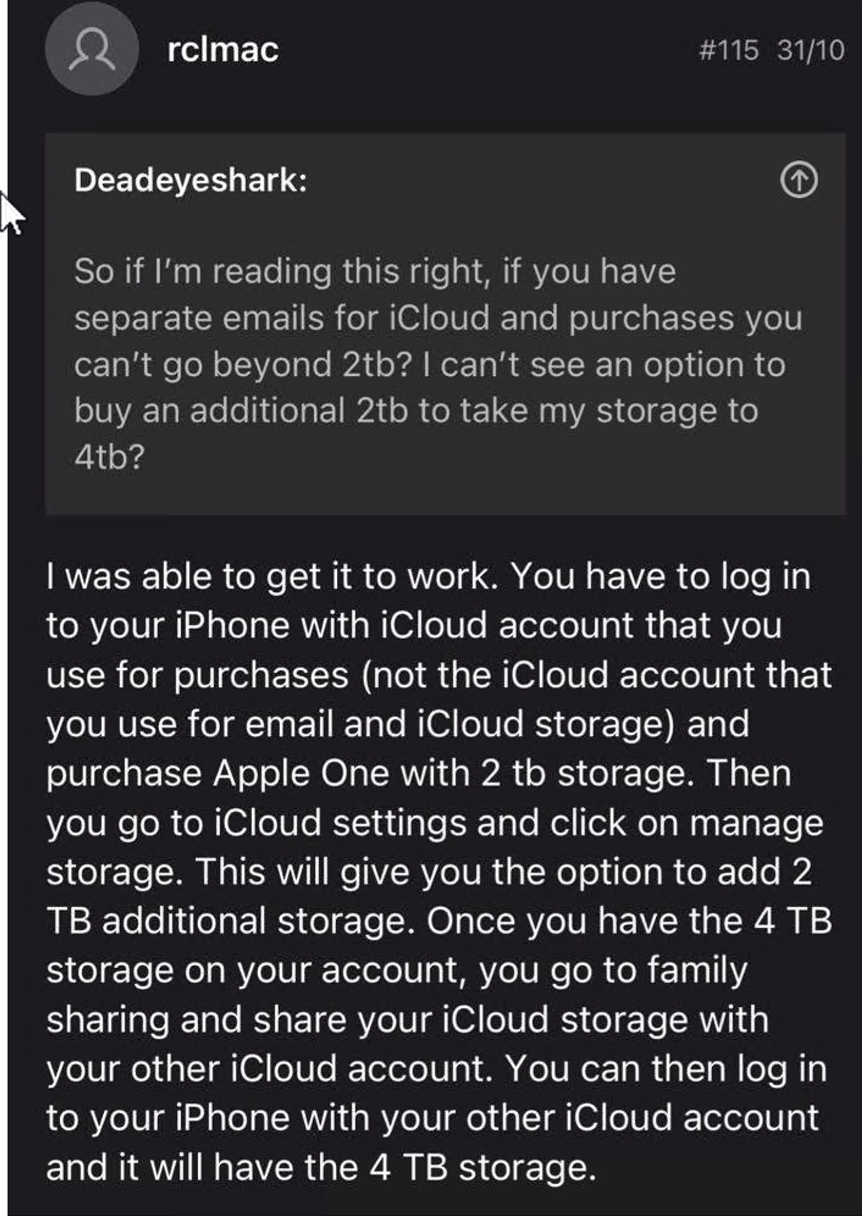Click the quoted line "separate emails for iCloud and purchases"

pyautogui.click(x=438, y=318)
